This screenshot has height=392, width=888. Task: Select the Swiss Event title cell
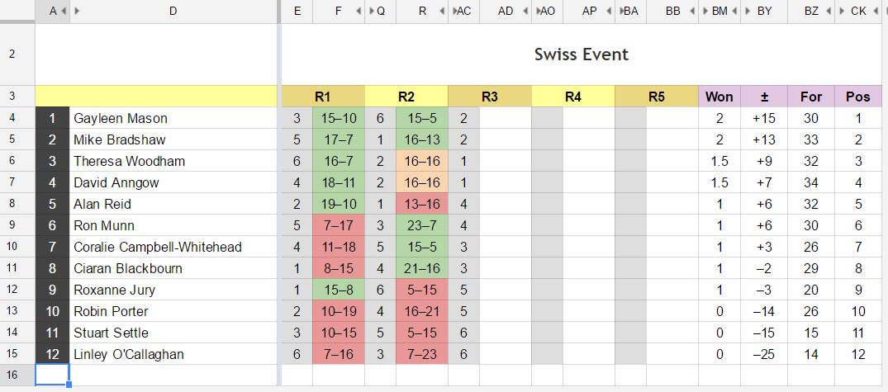[x=581, y=54]
